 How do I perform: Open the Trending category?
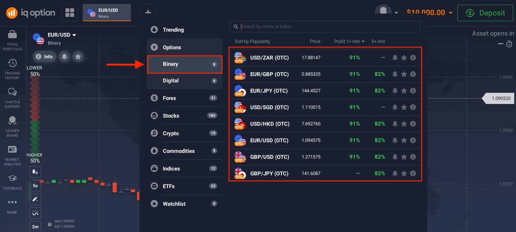pyautogui.click(x=184, y=30)
